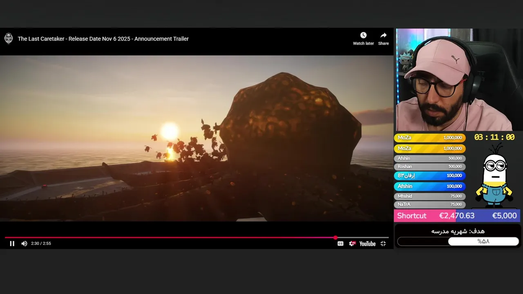Viewport: 523px width, 294px height.
Task: Click the sun in the video frame
Action: coord(170,131)
